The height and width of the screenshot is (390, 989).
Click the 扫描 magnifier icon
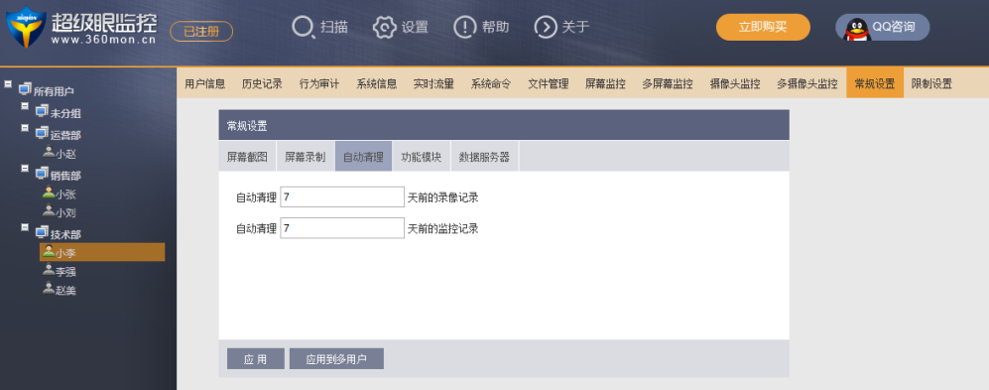(304, 27)
